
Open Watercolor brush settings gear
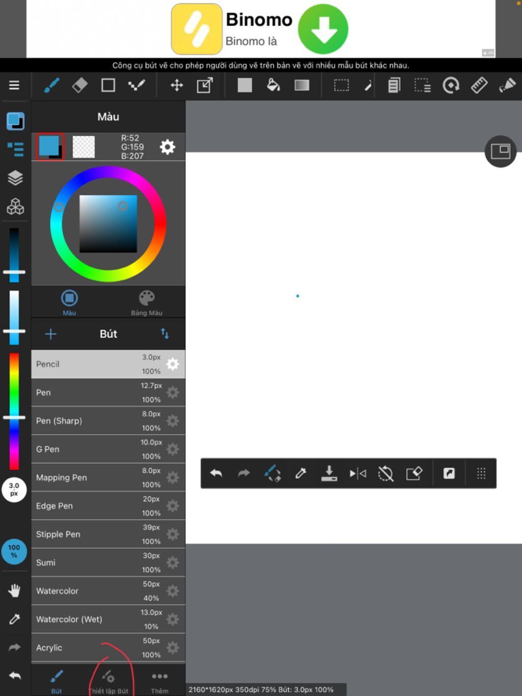(x=173, y=591)
